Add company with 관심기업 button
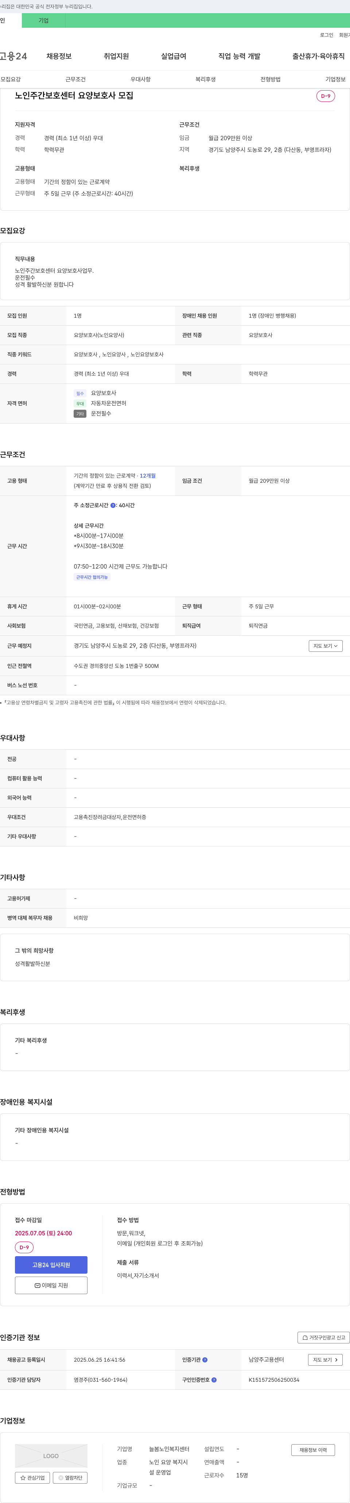The width and height of the screenshot is (350, 1503). 32,1478
